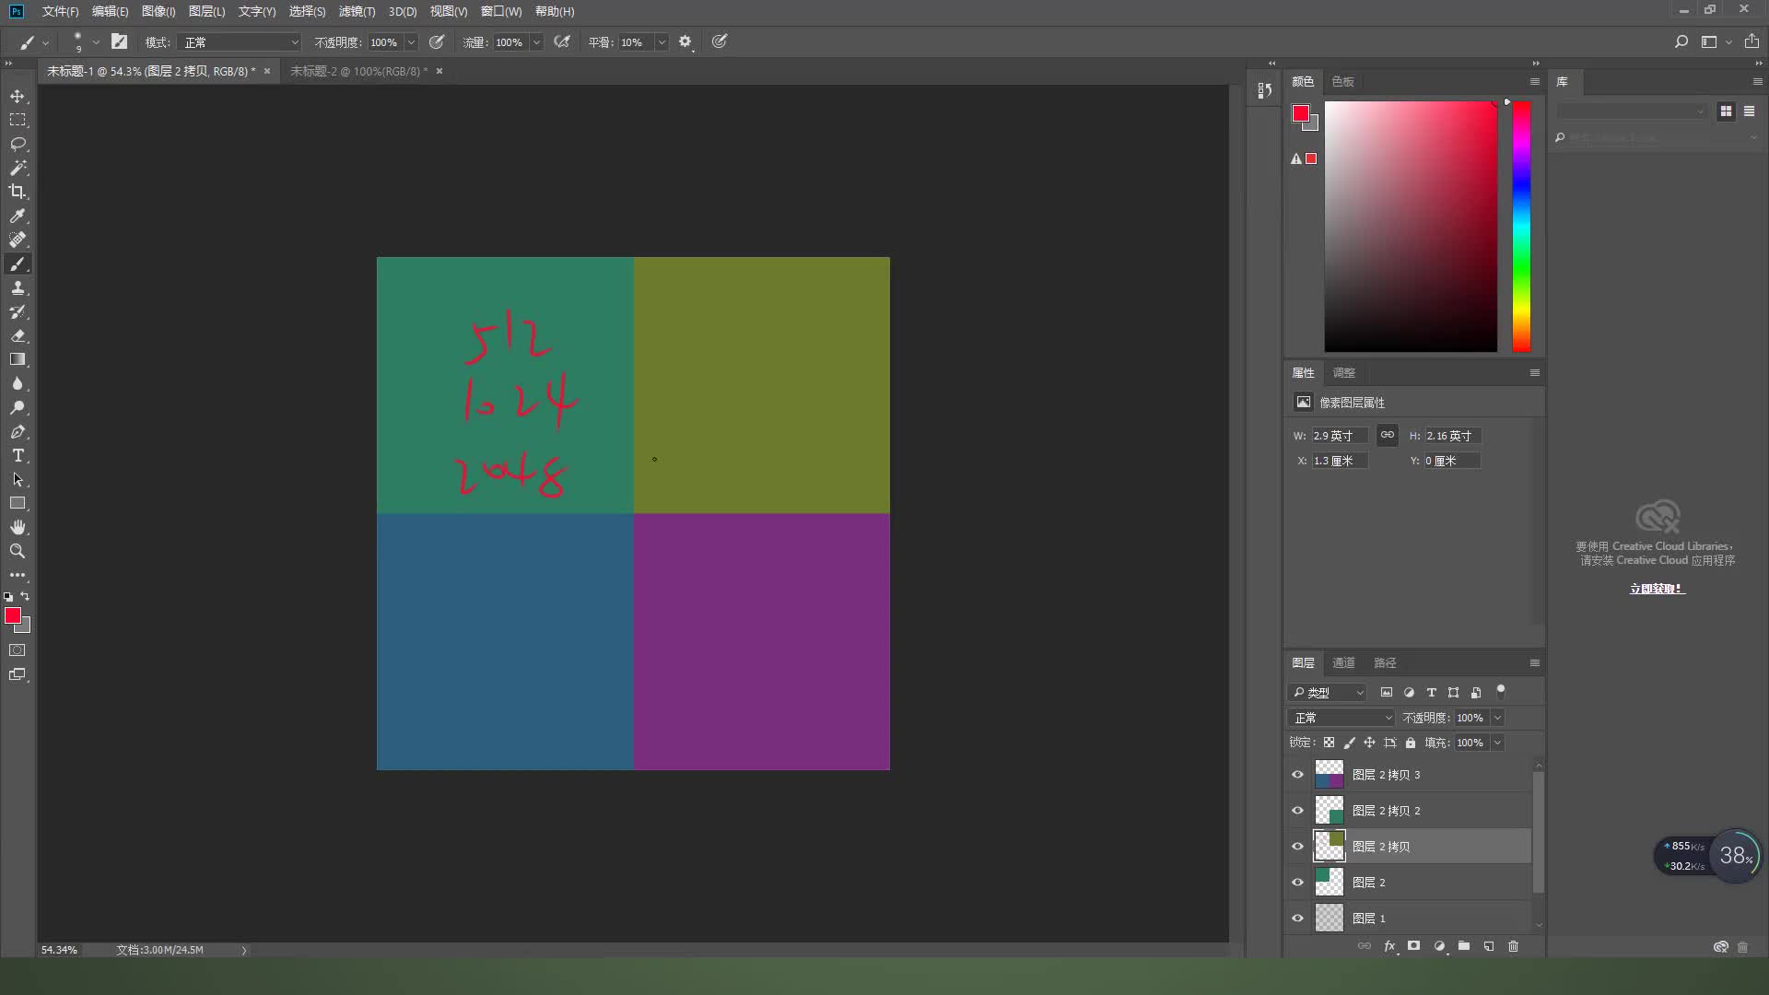1769x995 pixels.
Task: Click the 立即获取! link
Action: [x=1657, y=589]
